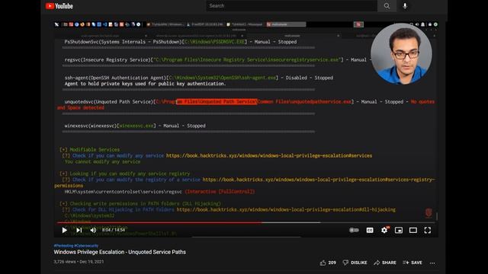Click the red workspace indicator in video panel

point(358,24)
